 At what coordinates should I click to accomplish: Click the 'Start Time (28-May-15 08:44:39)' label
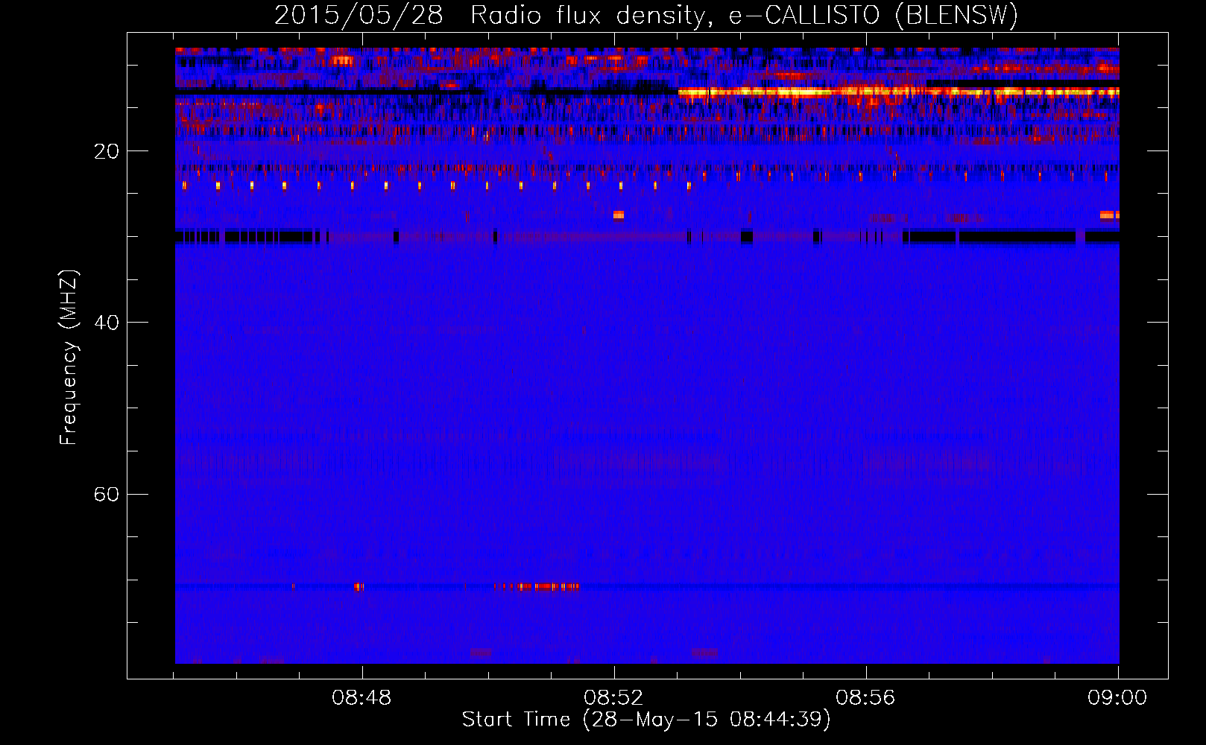tap(646, 720)
